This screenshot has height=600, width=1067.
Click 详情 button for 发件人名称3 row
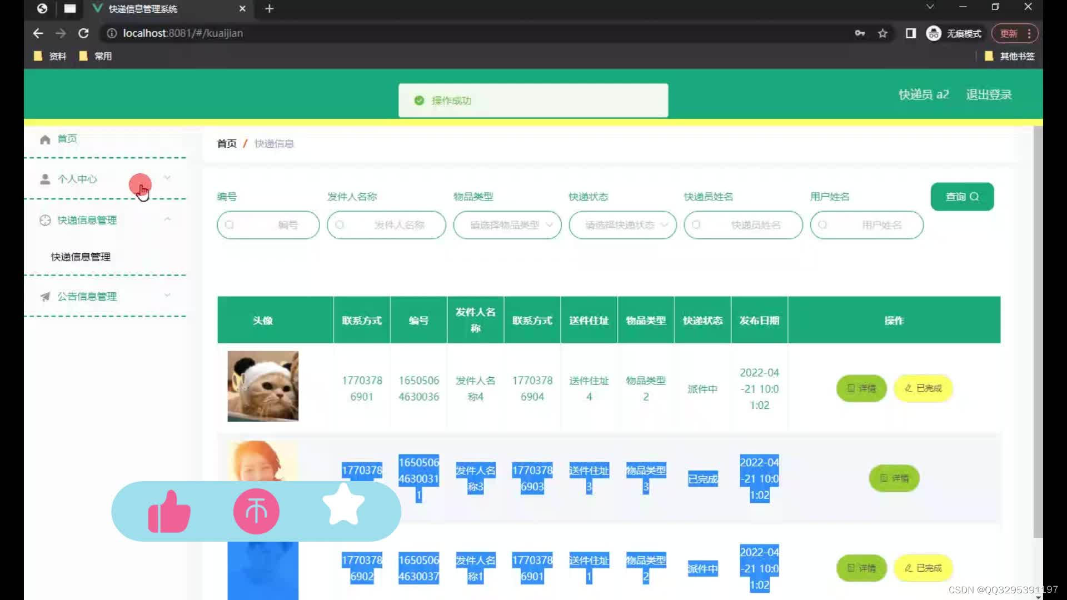[894, 478]
